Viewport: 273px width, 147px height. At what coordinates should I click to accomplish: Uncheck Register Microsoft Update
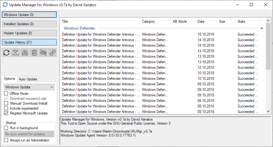[x=6, y=113]
